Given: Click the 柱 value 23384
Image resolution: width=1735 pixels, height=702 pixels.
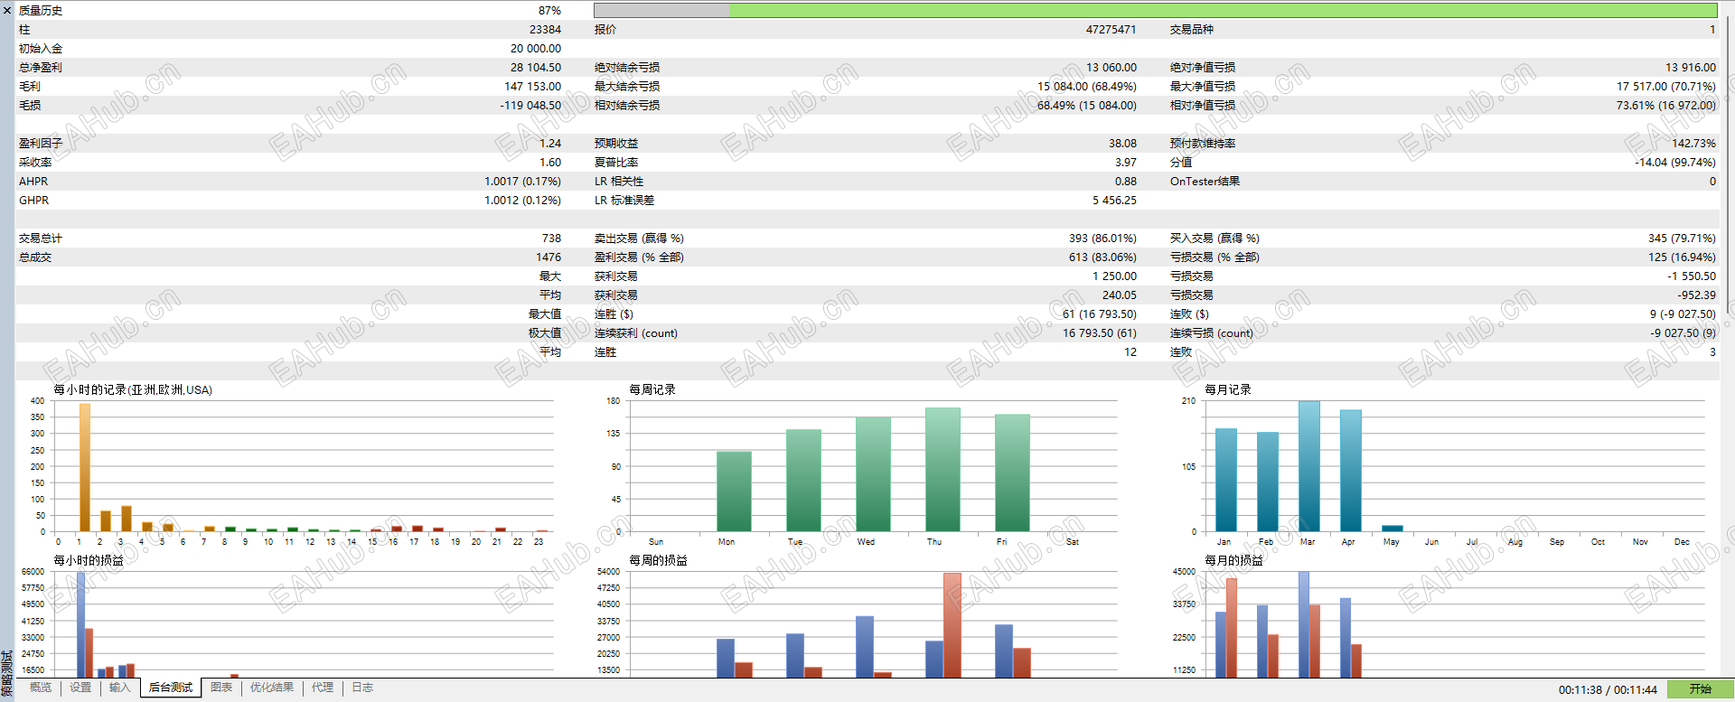Looking at the screenshot, I should (545, 30).
